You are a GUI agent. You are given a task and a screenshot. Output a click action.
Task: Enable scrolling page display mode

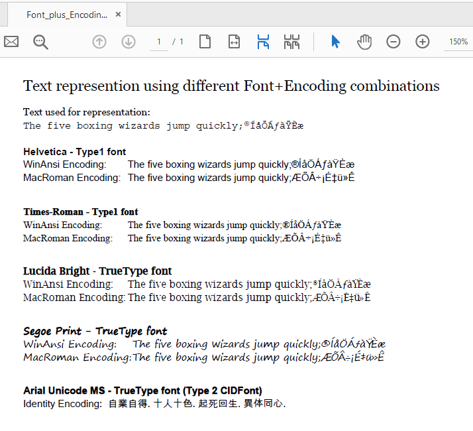263,42
